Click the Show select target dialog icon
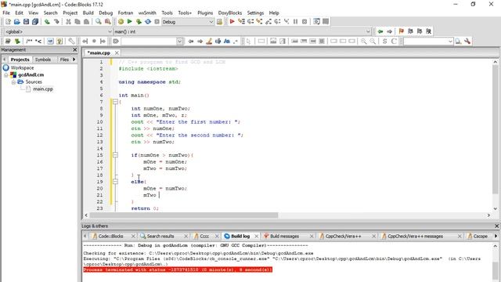The height and width of the screenshot is (282, 501). pos(219,22)
